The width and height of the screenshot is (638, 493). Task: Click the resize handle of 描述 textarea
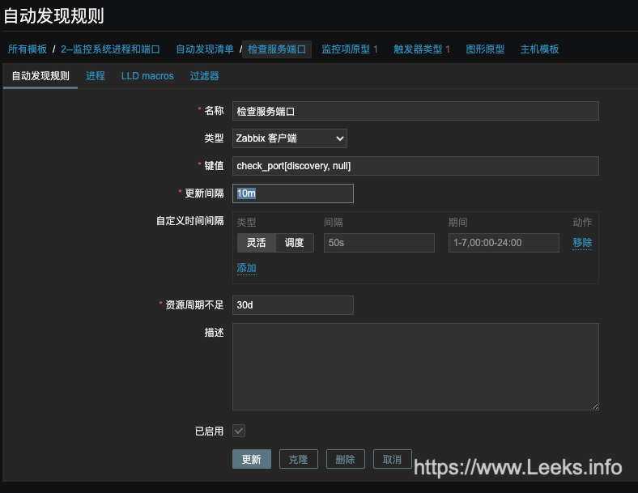(595, 406)
